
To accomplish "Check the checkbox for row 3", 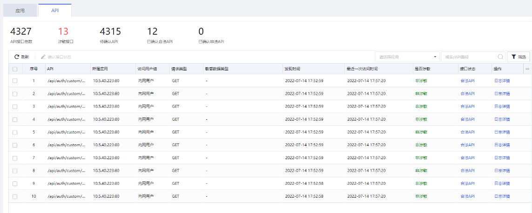I will tap(14, 107).
